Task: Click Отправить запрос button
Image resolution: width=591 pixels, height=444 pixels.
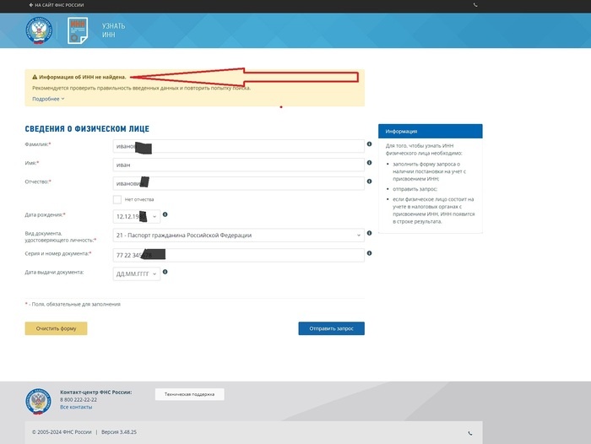Action: pyautogui.click(x=331, y=328)
